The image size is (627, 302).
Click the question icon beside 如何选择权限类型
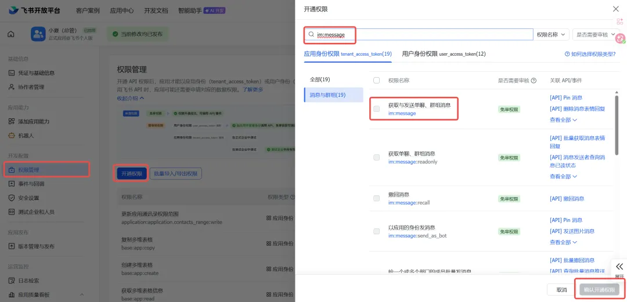567,54
